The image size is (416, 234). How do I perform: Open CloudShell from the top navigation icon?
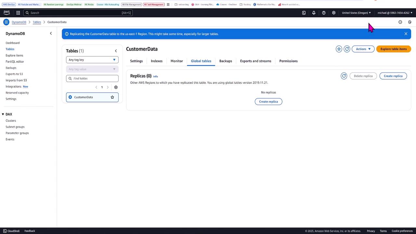pos(304,13)
